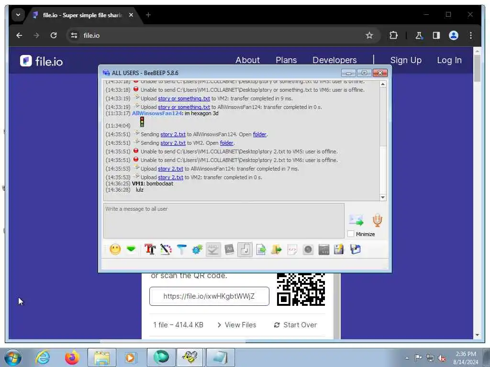Open the Plans page on file.io

(286, 60)
